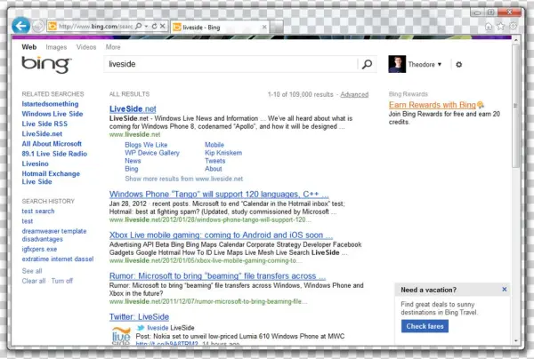The width and height of the screenshot is (534, 359).
Task: Click the Bing search magnifier button
Action: pyautogui.click(x=367, y=64)
